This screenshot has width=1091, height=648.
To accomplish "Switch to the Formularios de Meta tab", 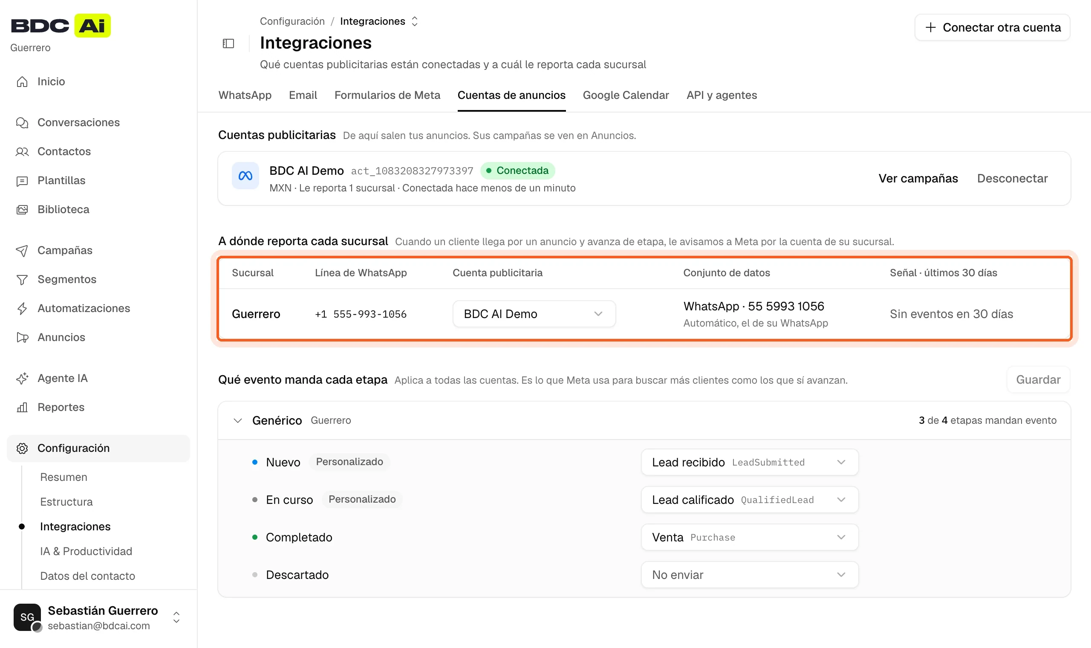I will tap(387, 95).
